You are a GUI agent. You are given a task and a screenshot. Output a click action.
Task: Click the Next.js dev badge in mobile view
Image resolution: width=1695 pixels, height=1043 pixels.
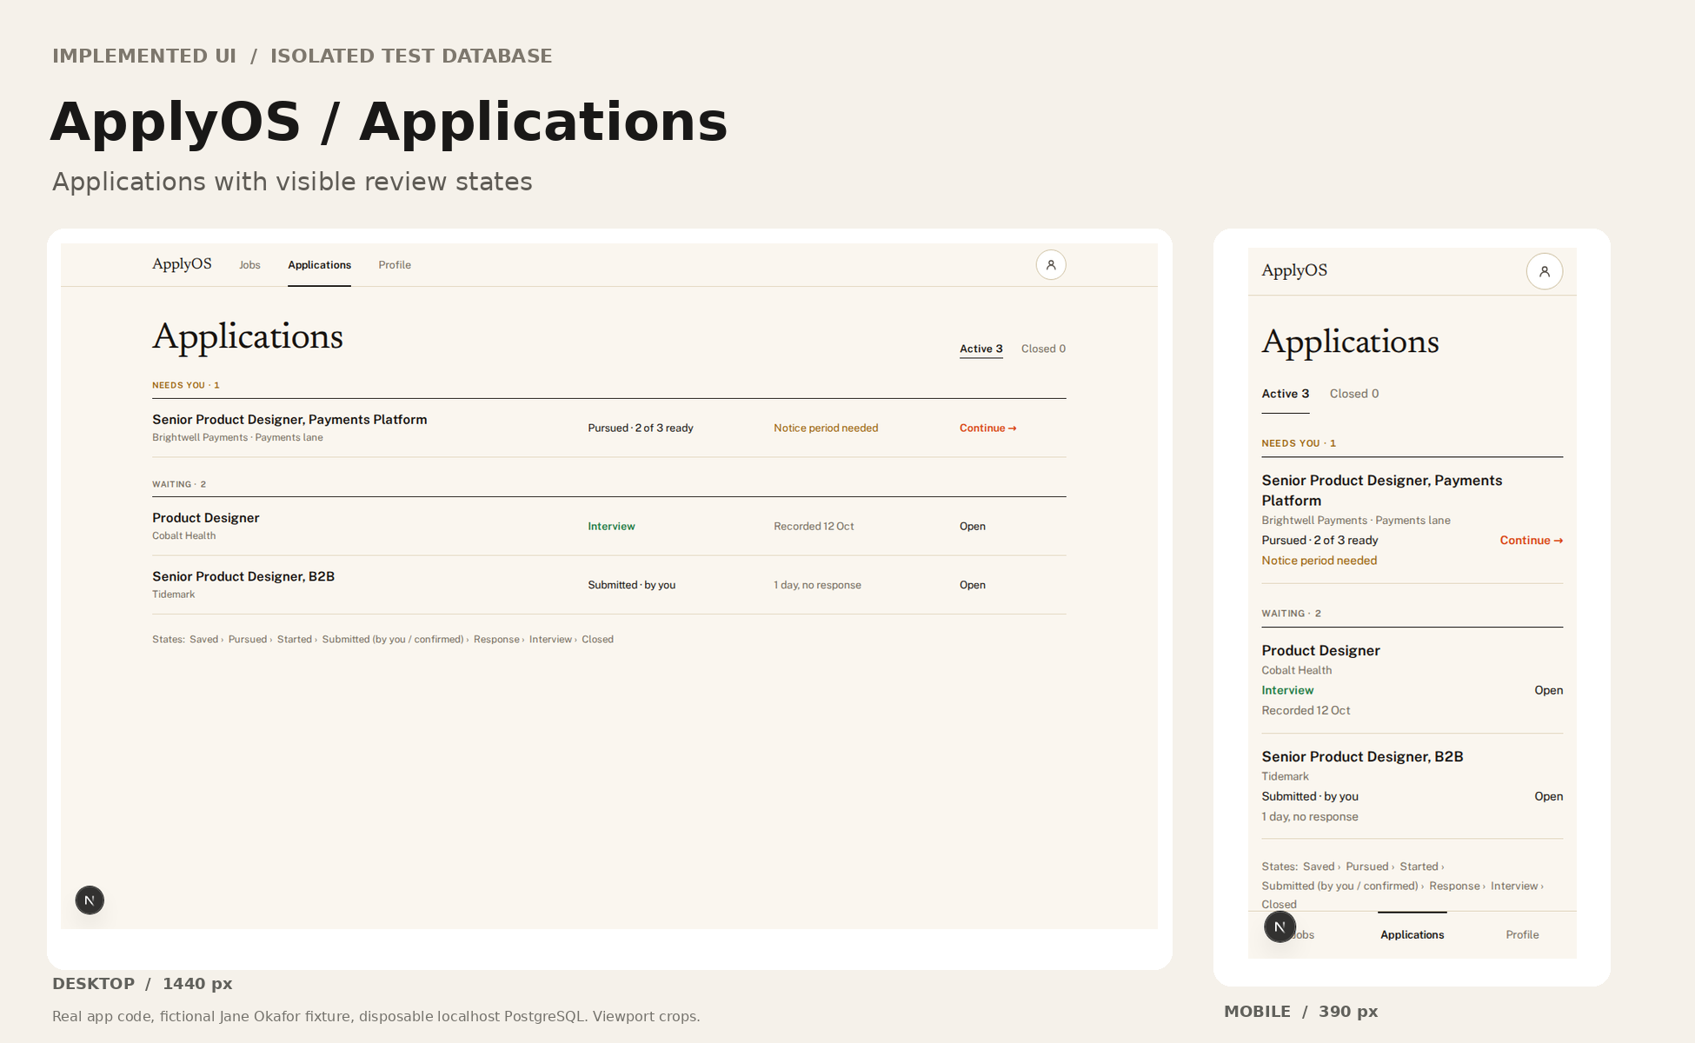pyautogui.click(x=1280, y=927)
